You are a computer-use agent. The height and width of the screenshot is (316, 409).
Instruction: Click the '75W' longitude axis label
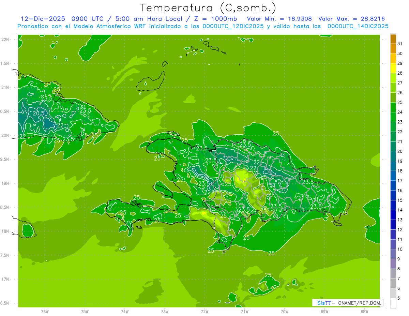point(85,312)
